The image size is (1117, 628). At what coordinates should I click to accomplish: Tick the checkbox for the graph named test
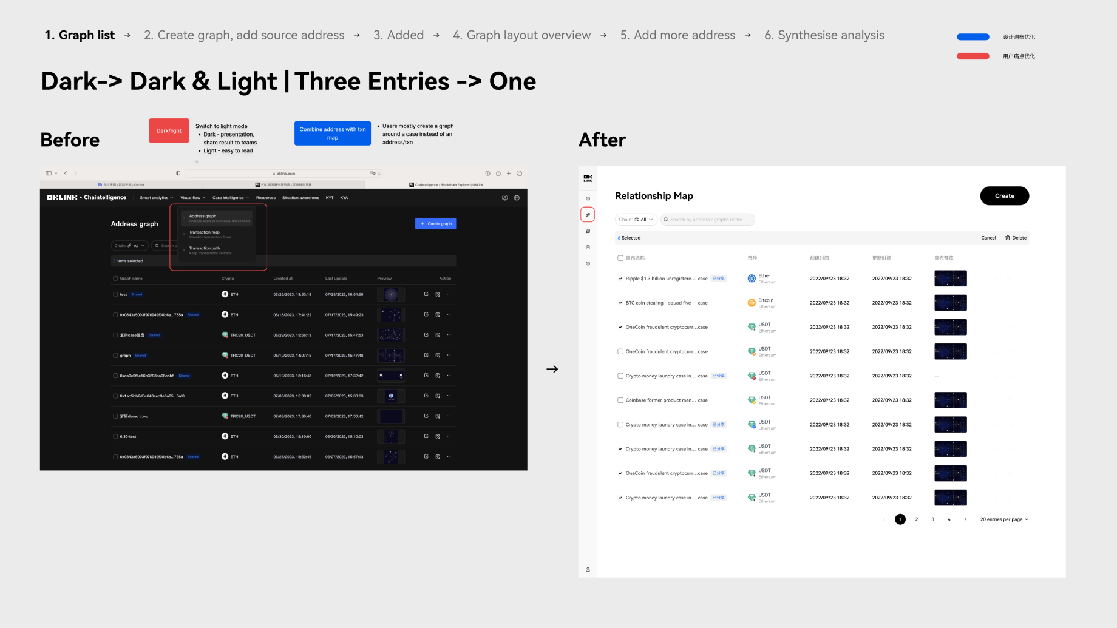click(x=115, y=294)
